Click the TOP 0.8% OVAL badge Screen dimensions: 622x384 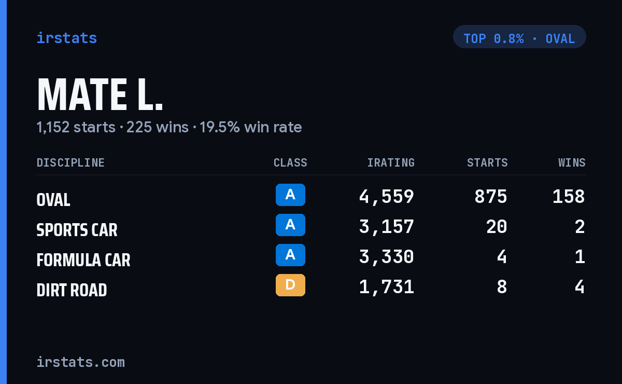coord(519,37)
